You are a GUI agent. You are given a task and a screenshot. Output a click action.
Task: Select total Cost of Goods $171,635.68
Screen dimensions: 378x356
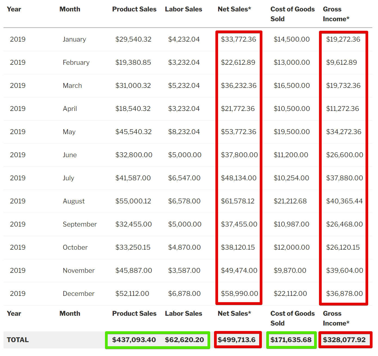point(291,340)
